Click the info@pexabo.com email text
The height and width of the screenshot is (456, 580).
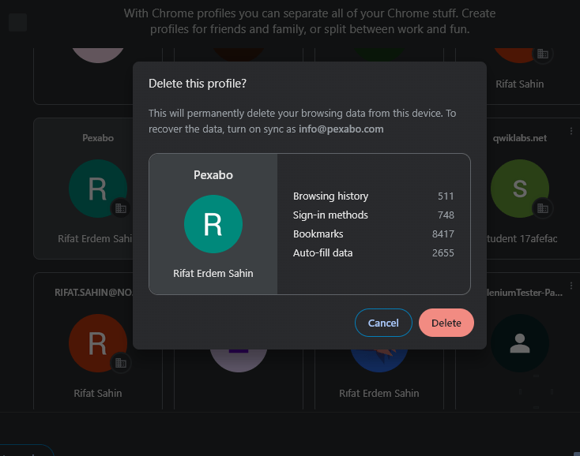(341, 129)
